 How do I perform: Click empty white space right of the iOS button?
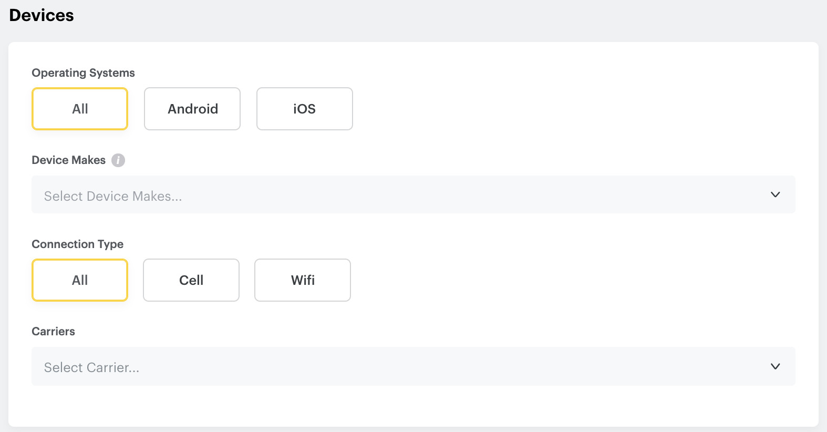point(525,109)
